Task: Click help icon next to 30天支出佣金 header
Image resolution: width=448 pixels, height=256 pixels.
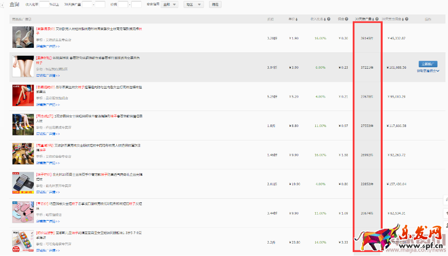Action: click(x=407, y=19)
